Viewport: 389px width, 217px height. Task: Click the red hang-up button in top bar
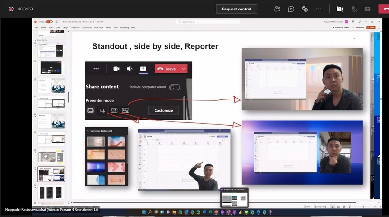tap(384, 9)
